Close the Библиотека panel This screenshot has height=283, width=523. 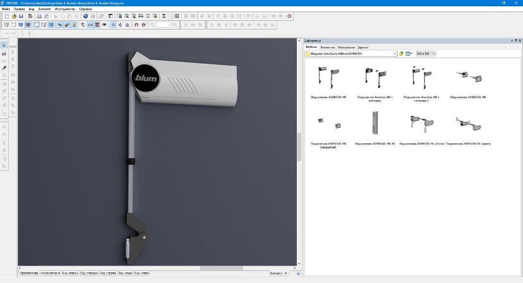click(520, 41)
